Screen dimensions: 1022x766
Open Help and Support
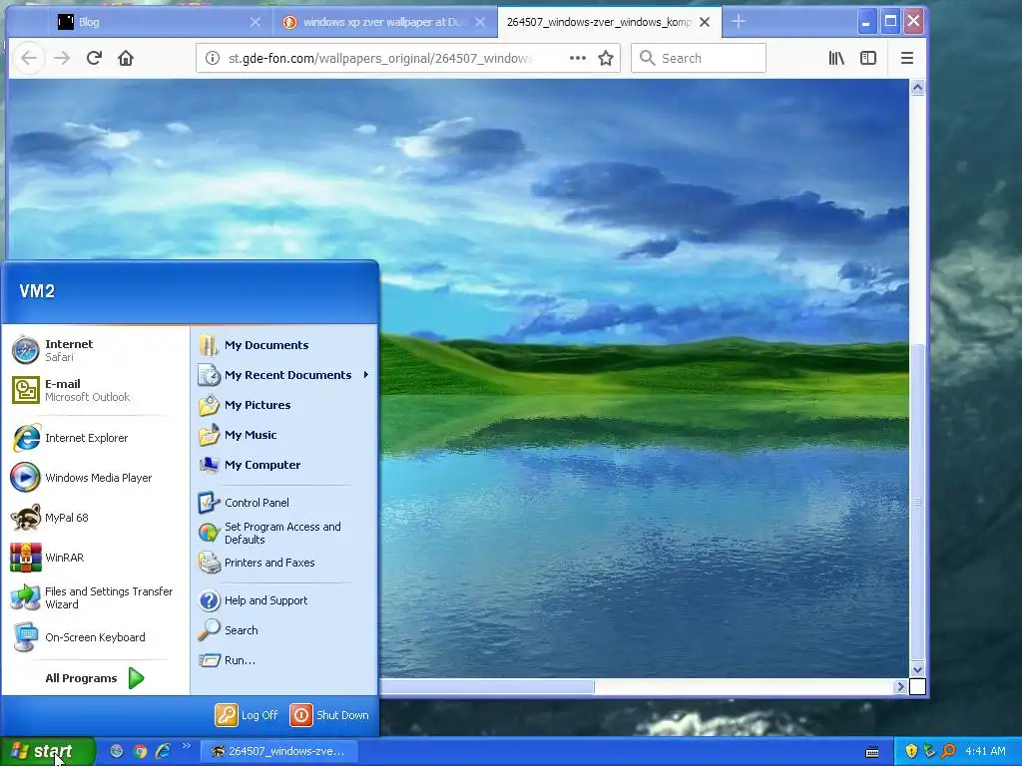[x=284, y=600]
